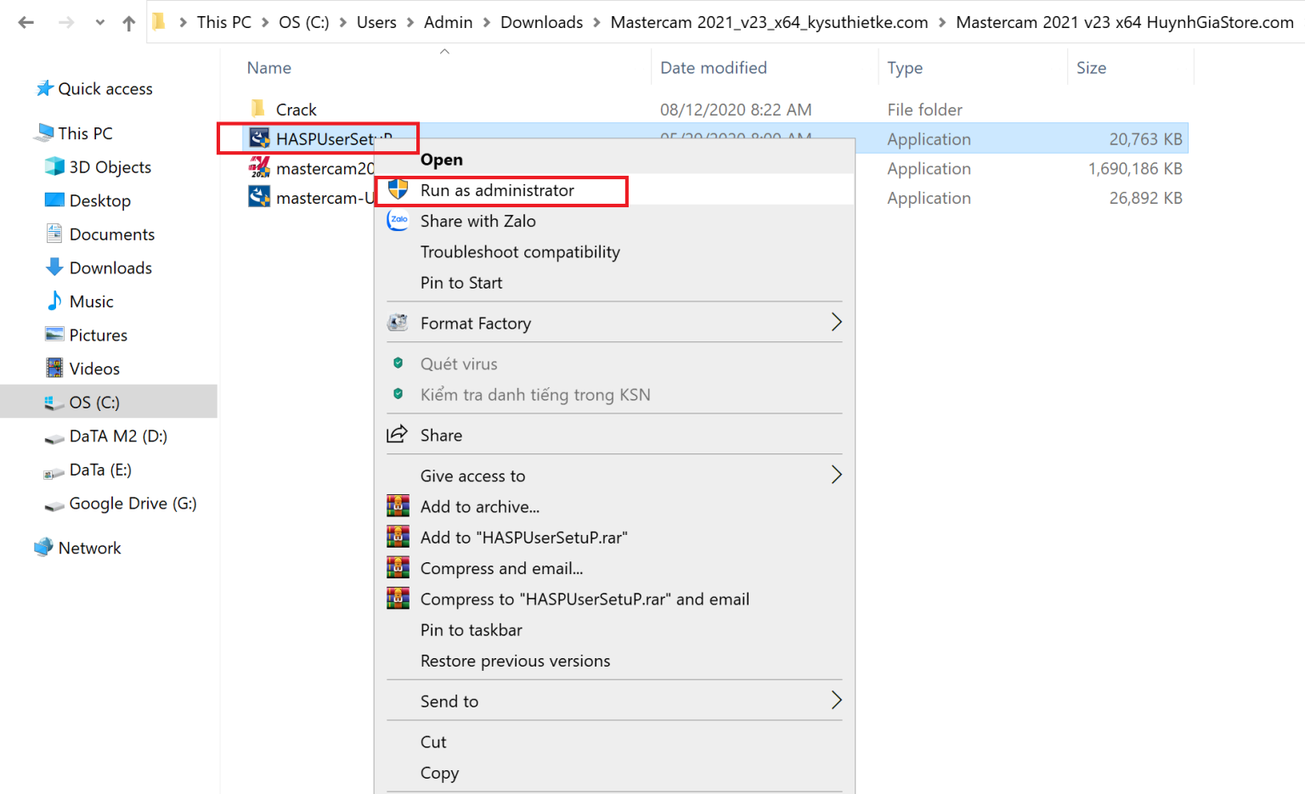Click the Run as administrator shield icon
The width and height of the screenshot is (1305, 794).
pos(398,190)
